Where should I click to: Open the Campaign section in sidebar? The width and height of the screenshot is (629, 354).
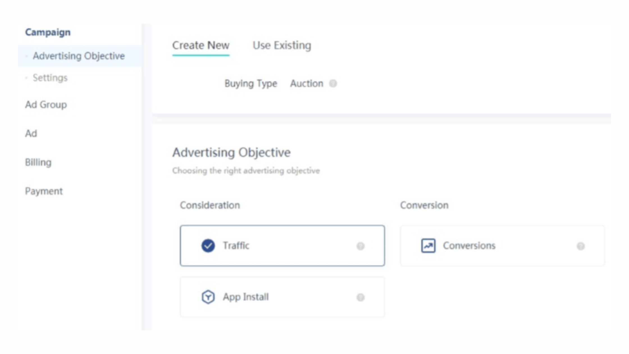click(x=48, y=32)
